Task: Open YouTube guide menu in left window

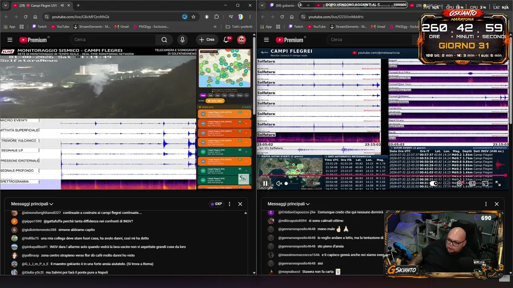Action: point(10,40)
